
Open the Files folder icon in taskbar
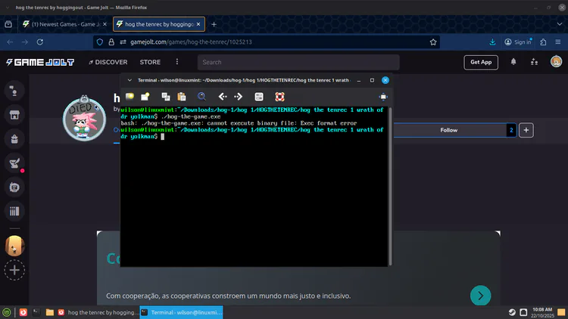coord(50,312)
